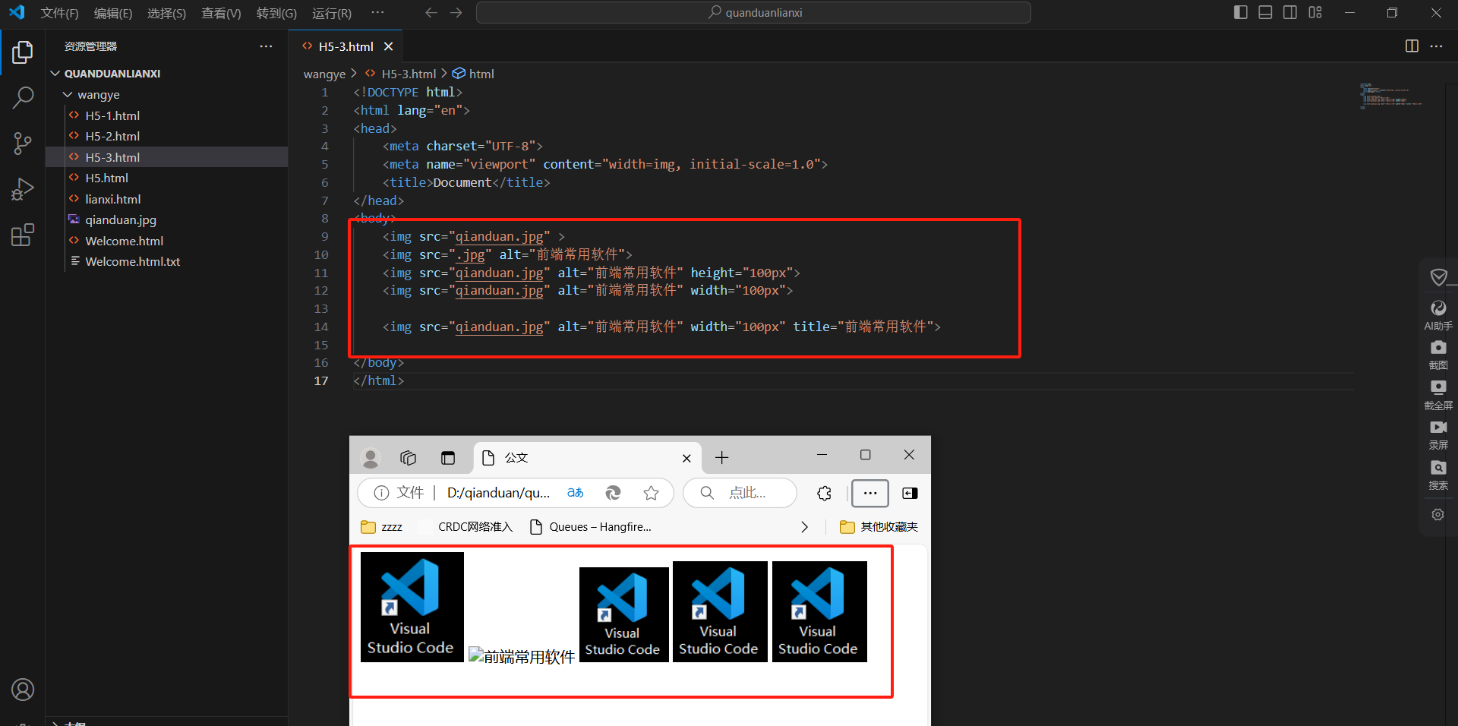Screen dimensions: 1458x726
Task: Open the Source Control view
Action: (x=23, y=143)
